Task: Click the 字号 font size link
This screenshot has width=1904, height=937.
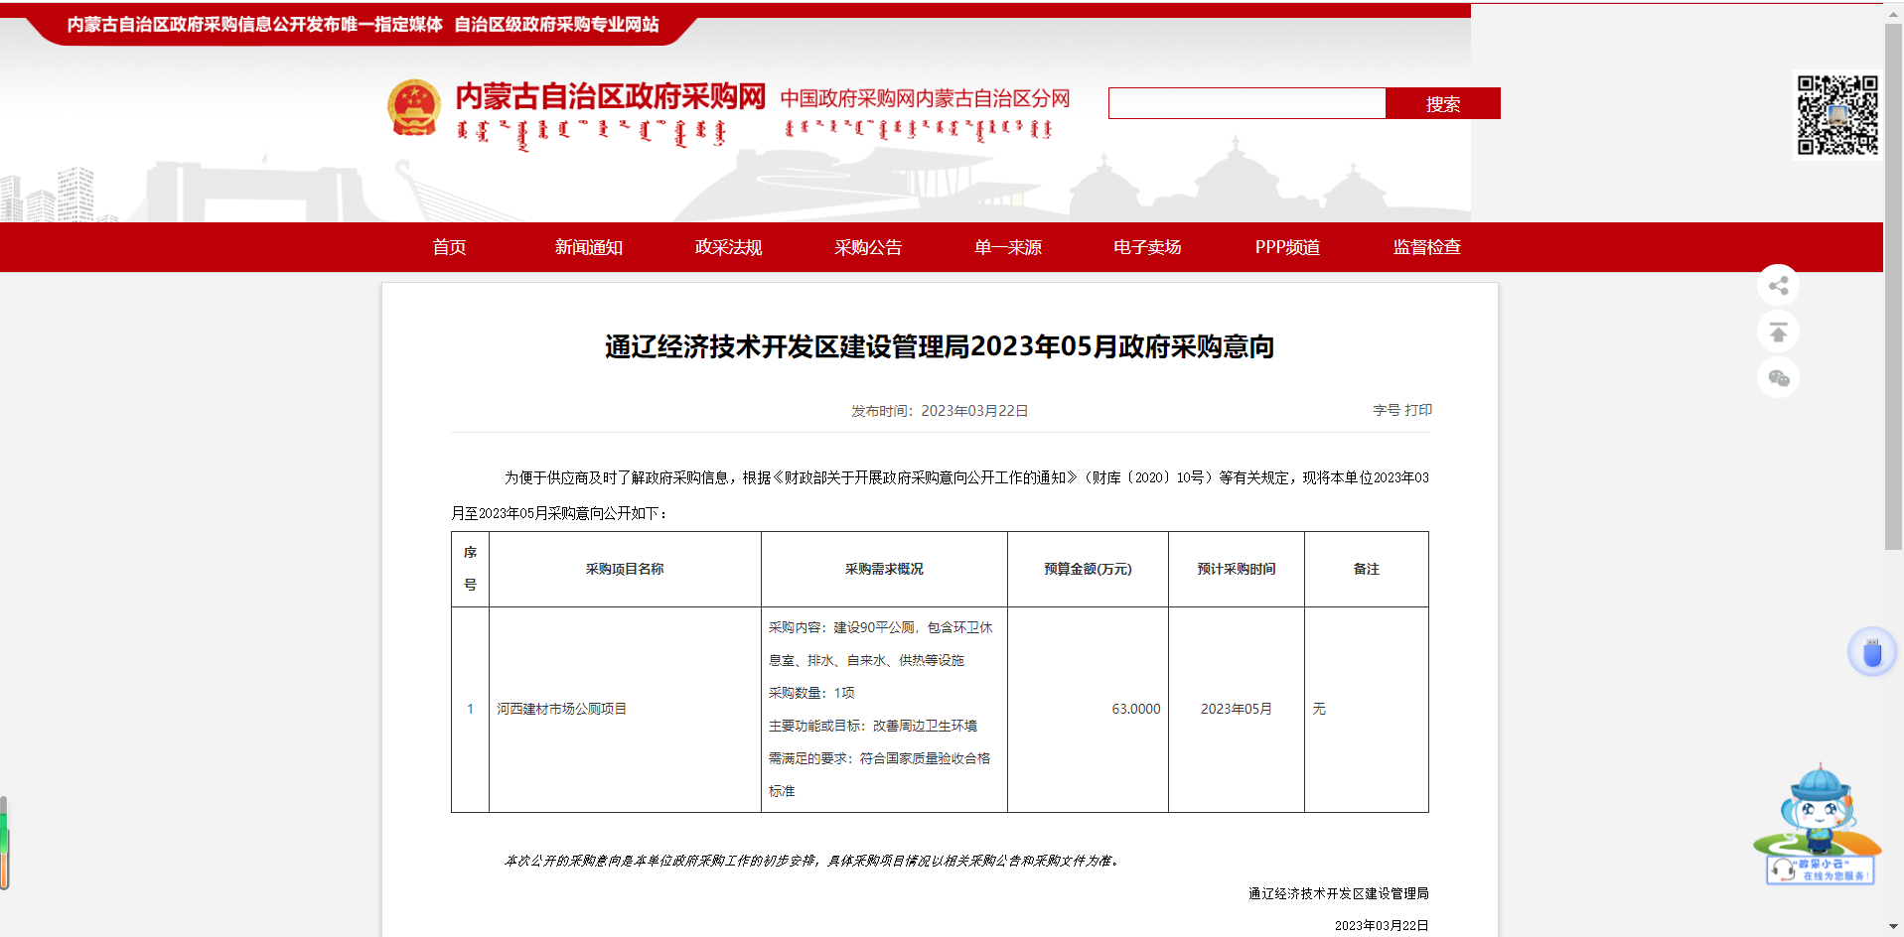Action: (x=1386, y=410)
